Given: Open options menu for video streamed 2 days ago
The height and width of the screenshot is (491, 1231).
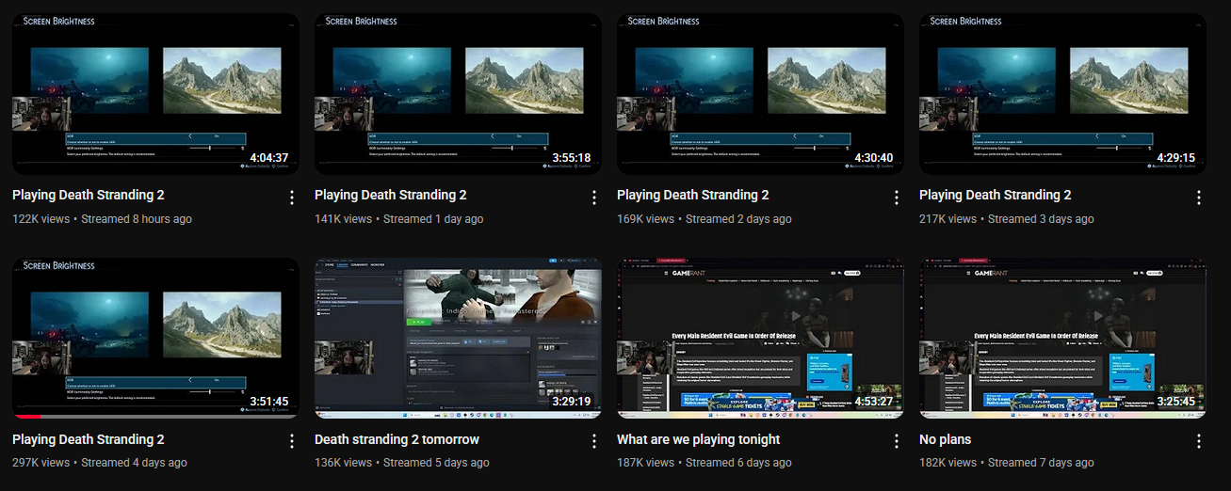Looking at the screenshot, I should pos(897,198).
